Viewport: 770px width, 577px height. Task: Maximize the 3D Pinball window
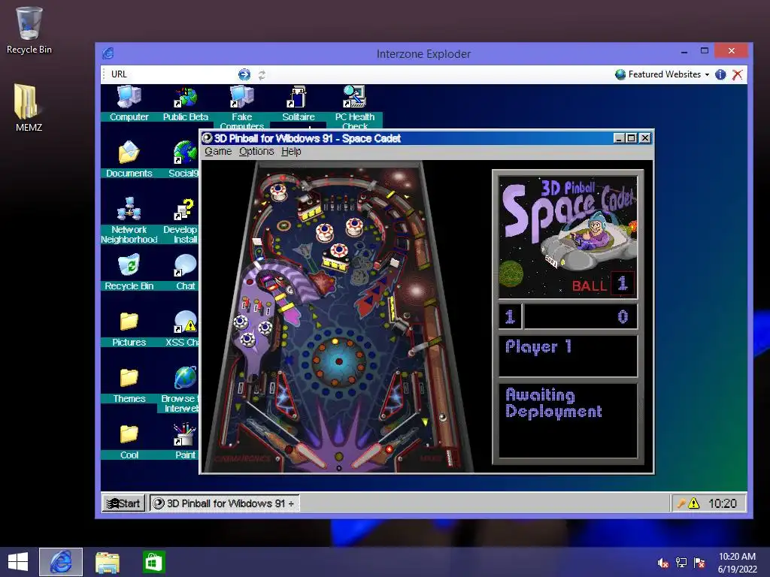[631, 138]
